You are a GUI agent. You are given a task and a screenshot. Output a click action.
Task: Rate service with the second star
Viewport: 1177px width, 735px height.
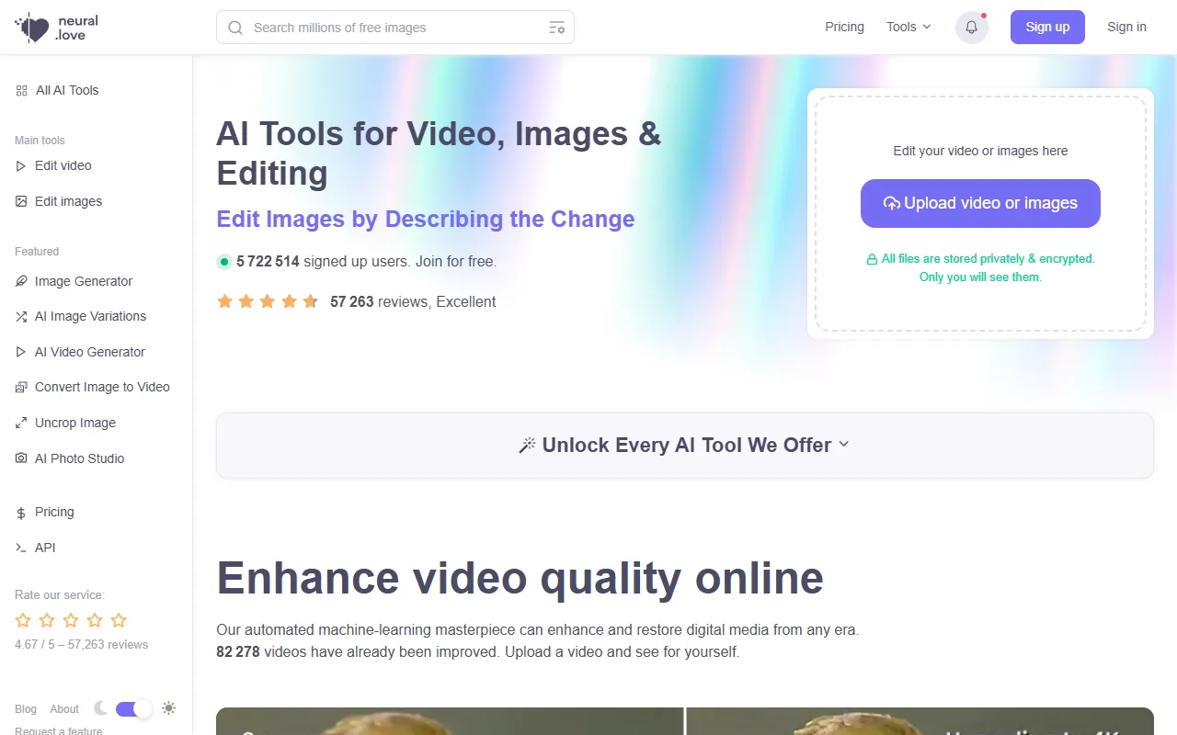(47, 620)
